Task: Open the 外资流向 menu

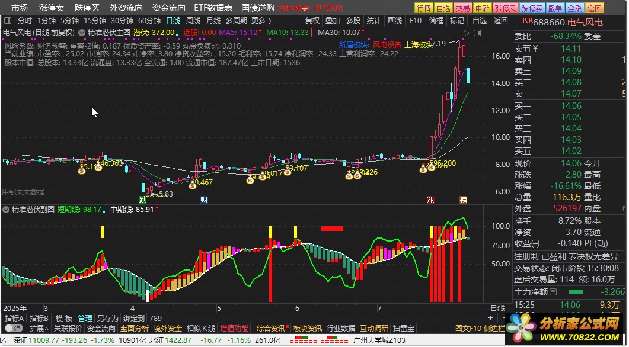Action: 126,8
